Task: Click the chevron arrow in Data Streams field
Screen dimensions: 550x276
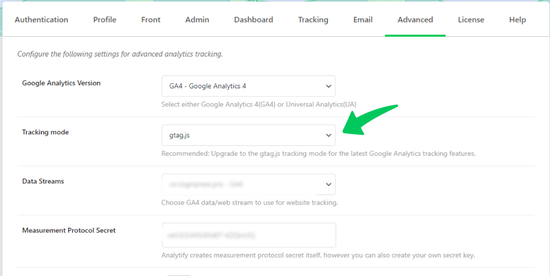Action: [328, 184]
